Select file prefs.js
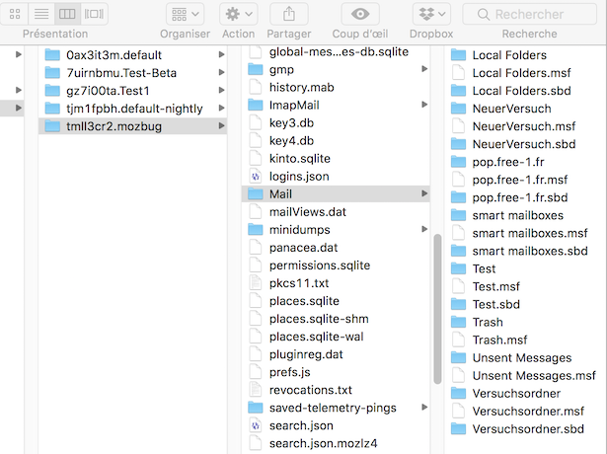Image resolution: width=607 pixels, height=454 pixels. [x=289, y=372]
